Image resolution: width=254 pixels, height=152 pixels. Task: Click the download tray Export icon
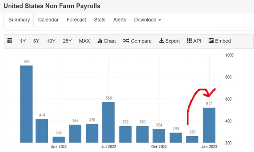click(162, 41)
